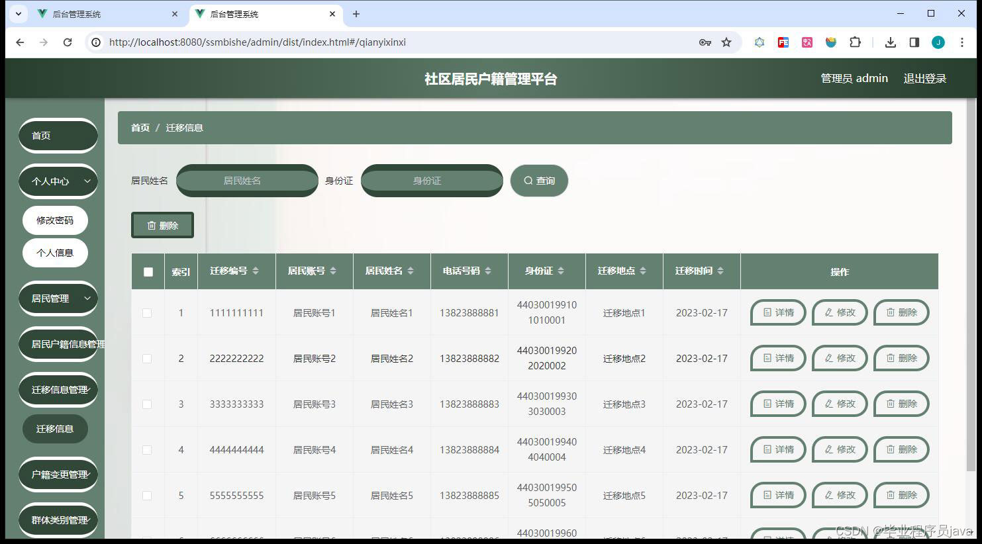
Task: Toggle the select-all checkbox in table header
Action: tap(148, 272)
